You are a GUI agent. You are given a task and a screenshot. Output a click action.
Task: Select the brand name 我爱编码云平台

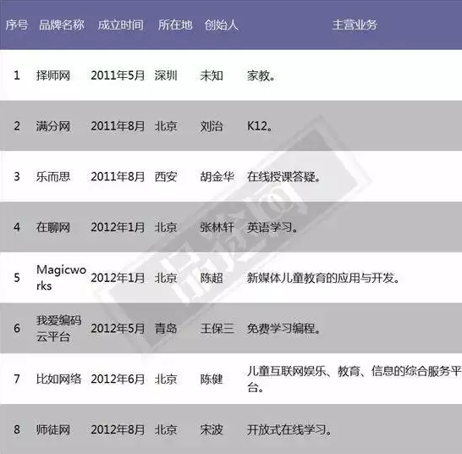pos(58,329)
